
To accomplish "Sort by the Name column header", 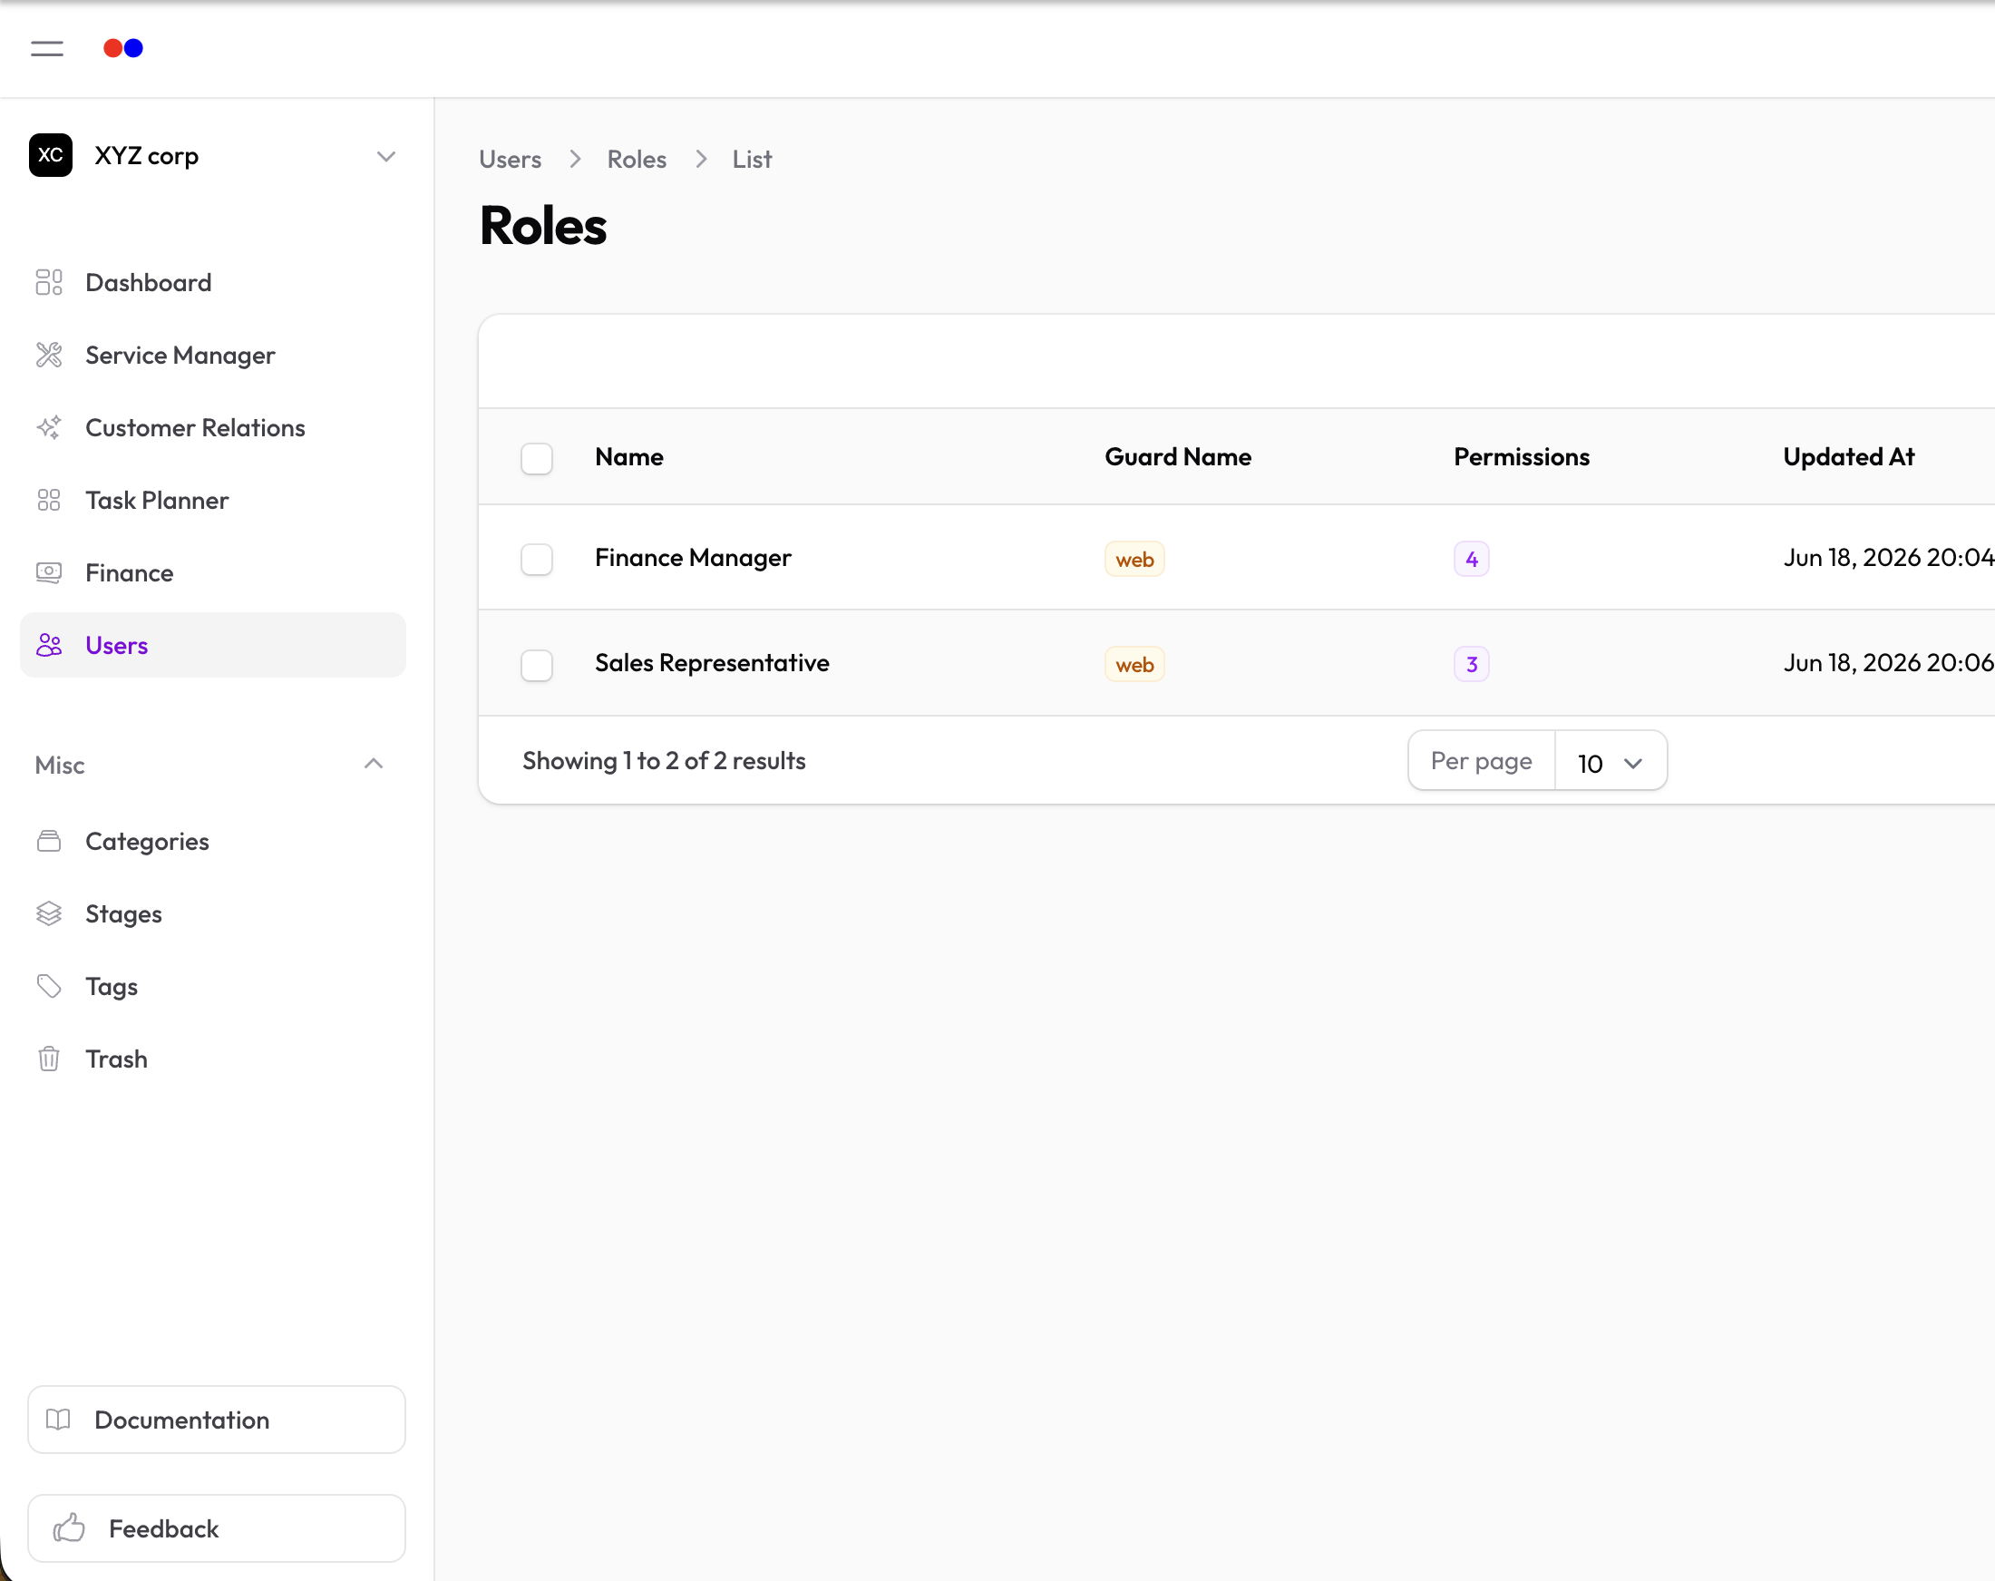I will pos(629,457).
